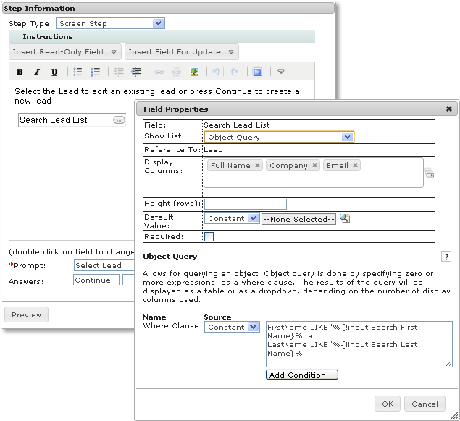Open the Step Type dropdown
Viewport: 460px width, 421px height.
point(110,23)
